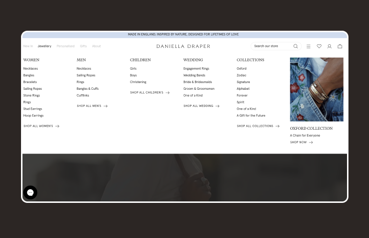
Task: Open the Hoop Earrings link
Action: (33, 116)
